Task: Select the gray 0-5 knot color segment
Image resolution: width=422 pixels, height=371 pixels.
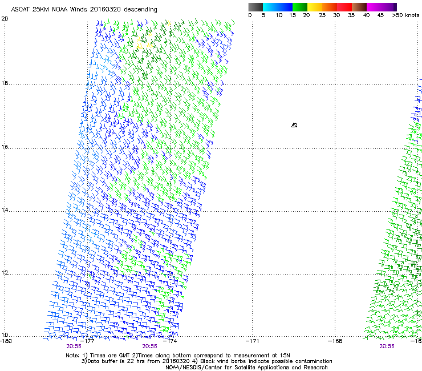Action: (255, 7)
